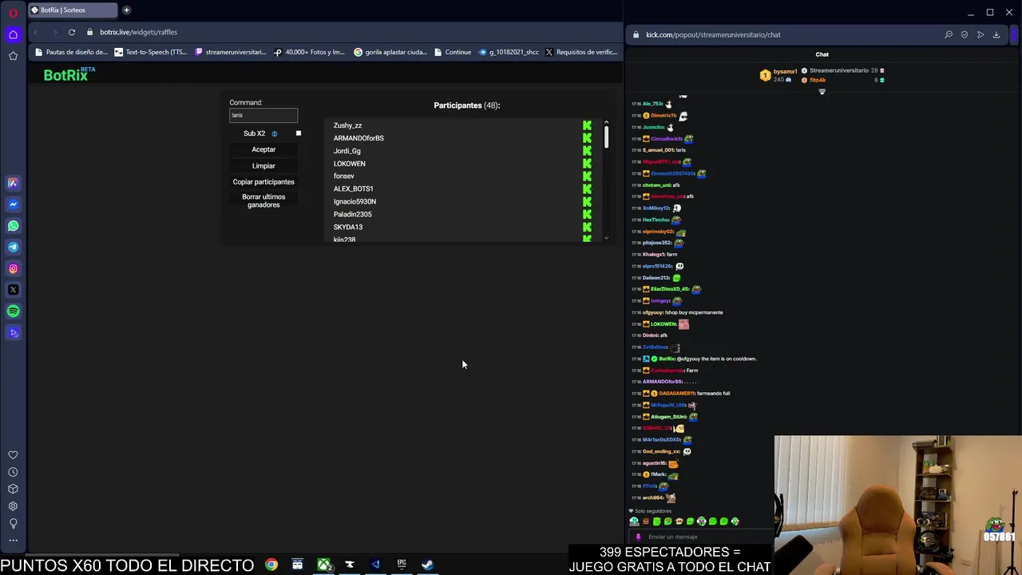The image size is (1022, 575).
Task: Toggle the Sub X2 checkbox
Action: coord(299,133)
